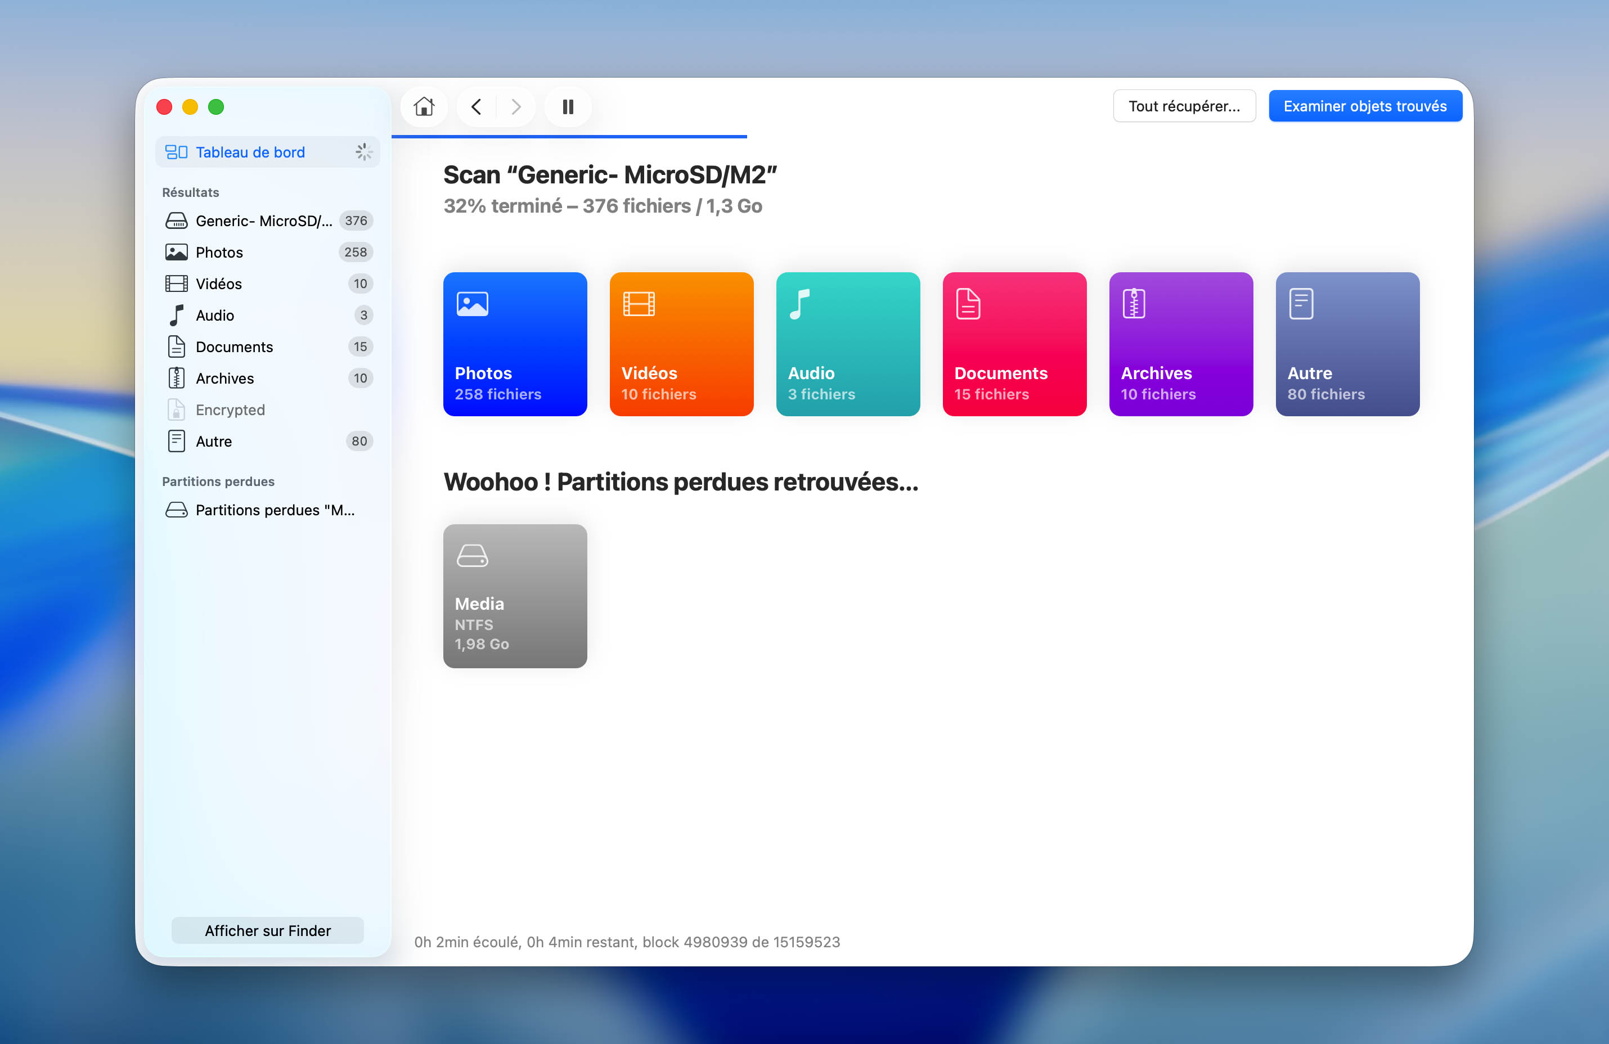Click the Tout récupérer... button
Viewport: 1609px width, 1044px height.
(x=1184, y=106)
